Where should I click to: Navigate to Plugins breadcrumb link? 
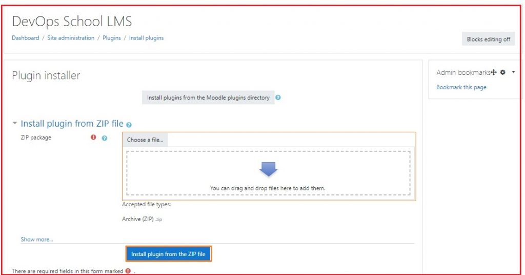pyautogui.click(x=111, y=38)
